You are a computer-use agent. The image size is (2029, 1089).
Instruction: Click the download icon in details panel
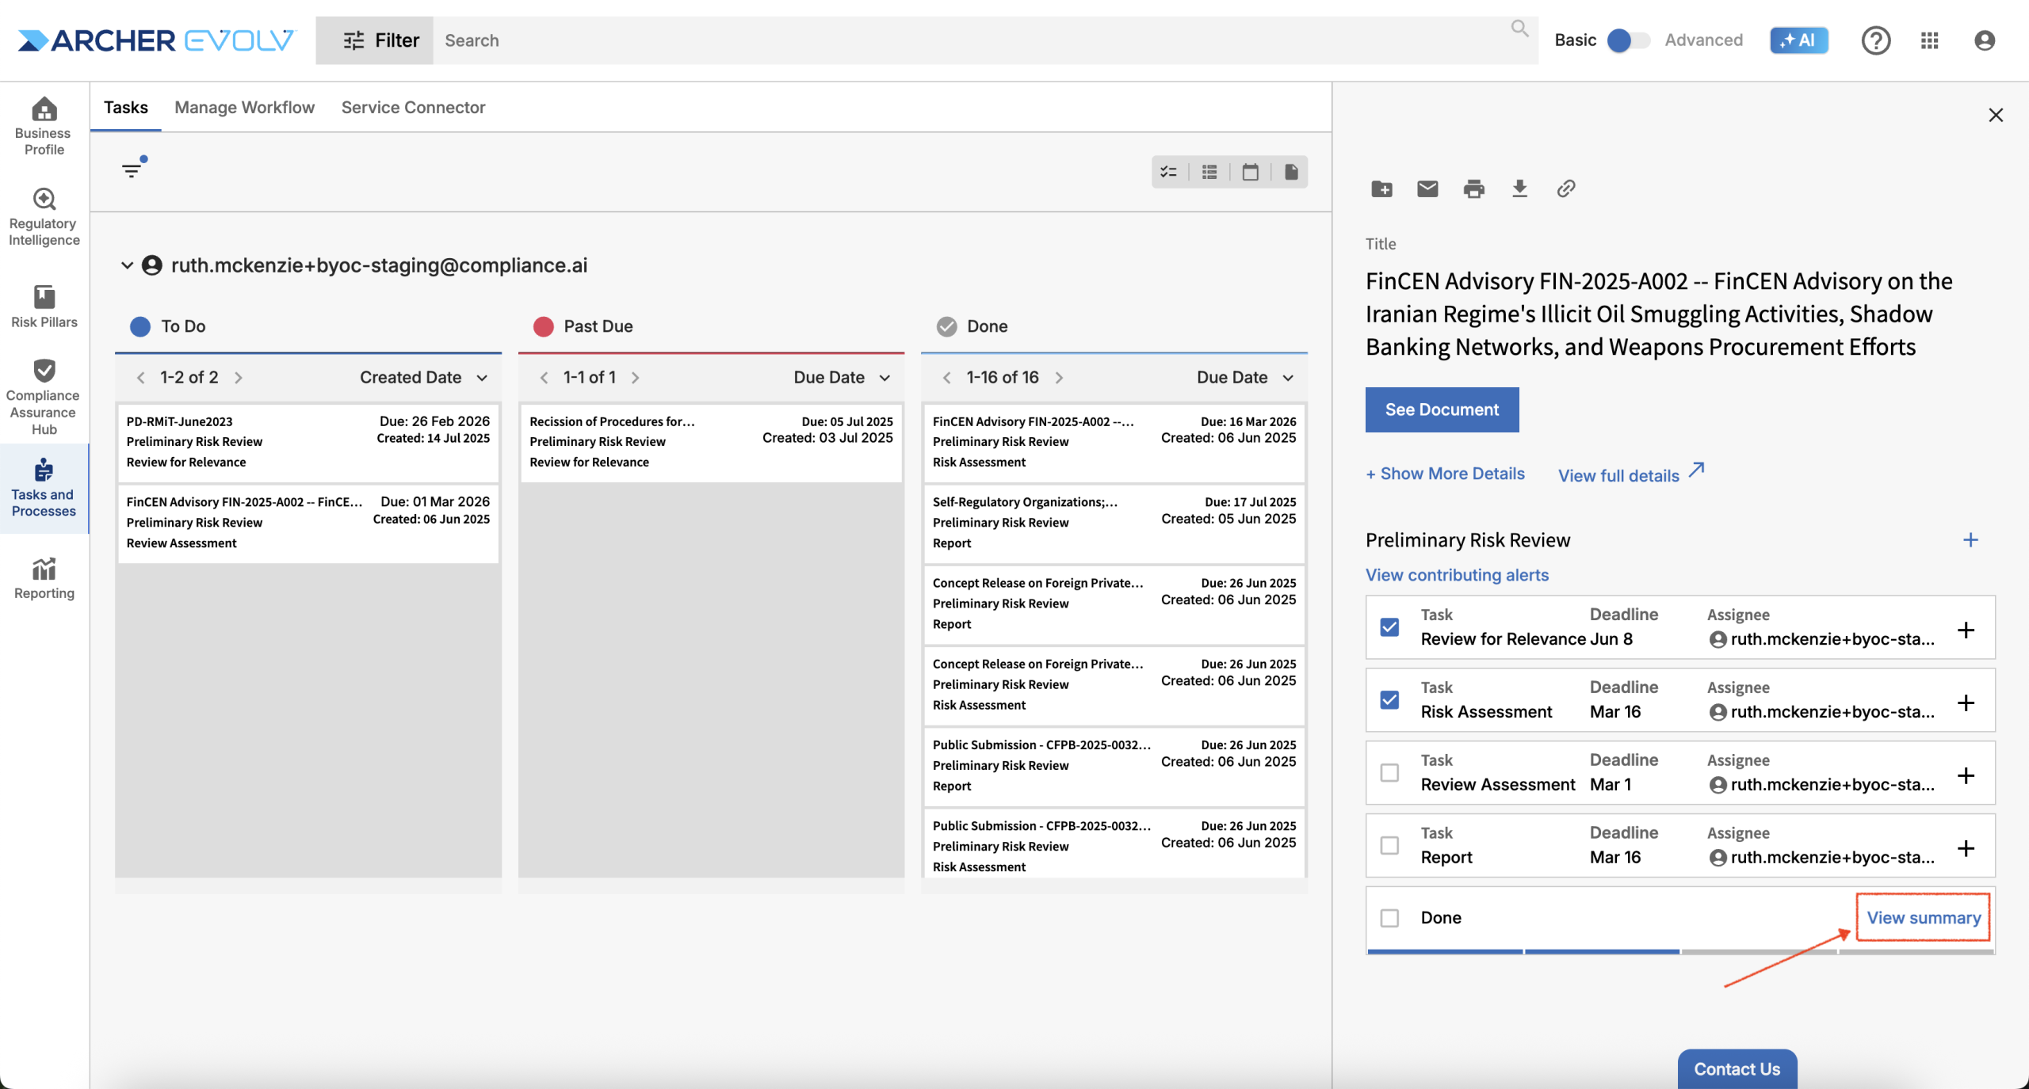coord(1519,188)
